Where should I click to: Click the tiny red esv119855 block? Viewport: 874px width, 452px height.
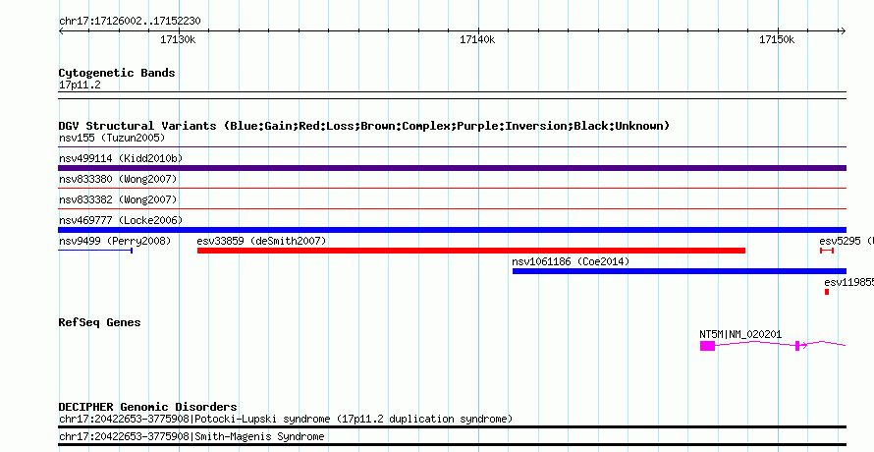[x=827, y=292]
